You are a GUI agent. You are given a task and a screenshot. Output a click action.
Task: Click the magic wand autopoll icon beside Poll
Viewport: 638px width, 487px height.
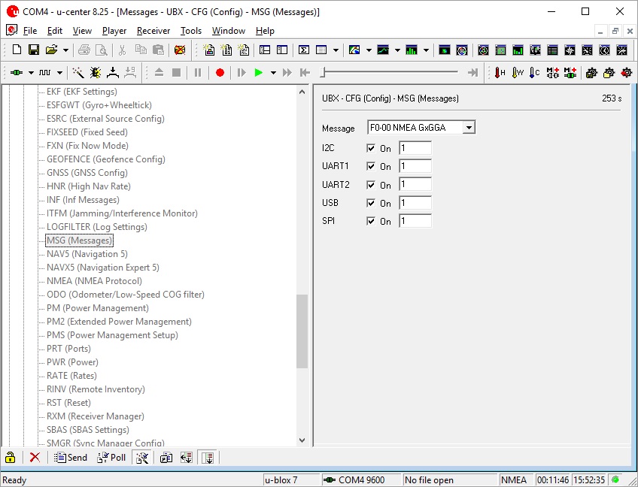(x=142, y=458)
